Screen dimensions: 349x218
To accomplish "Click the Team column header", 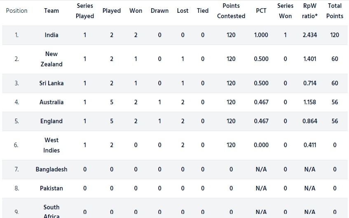I will 52,11.
